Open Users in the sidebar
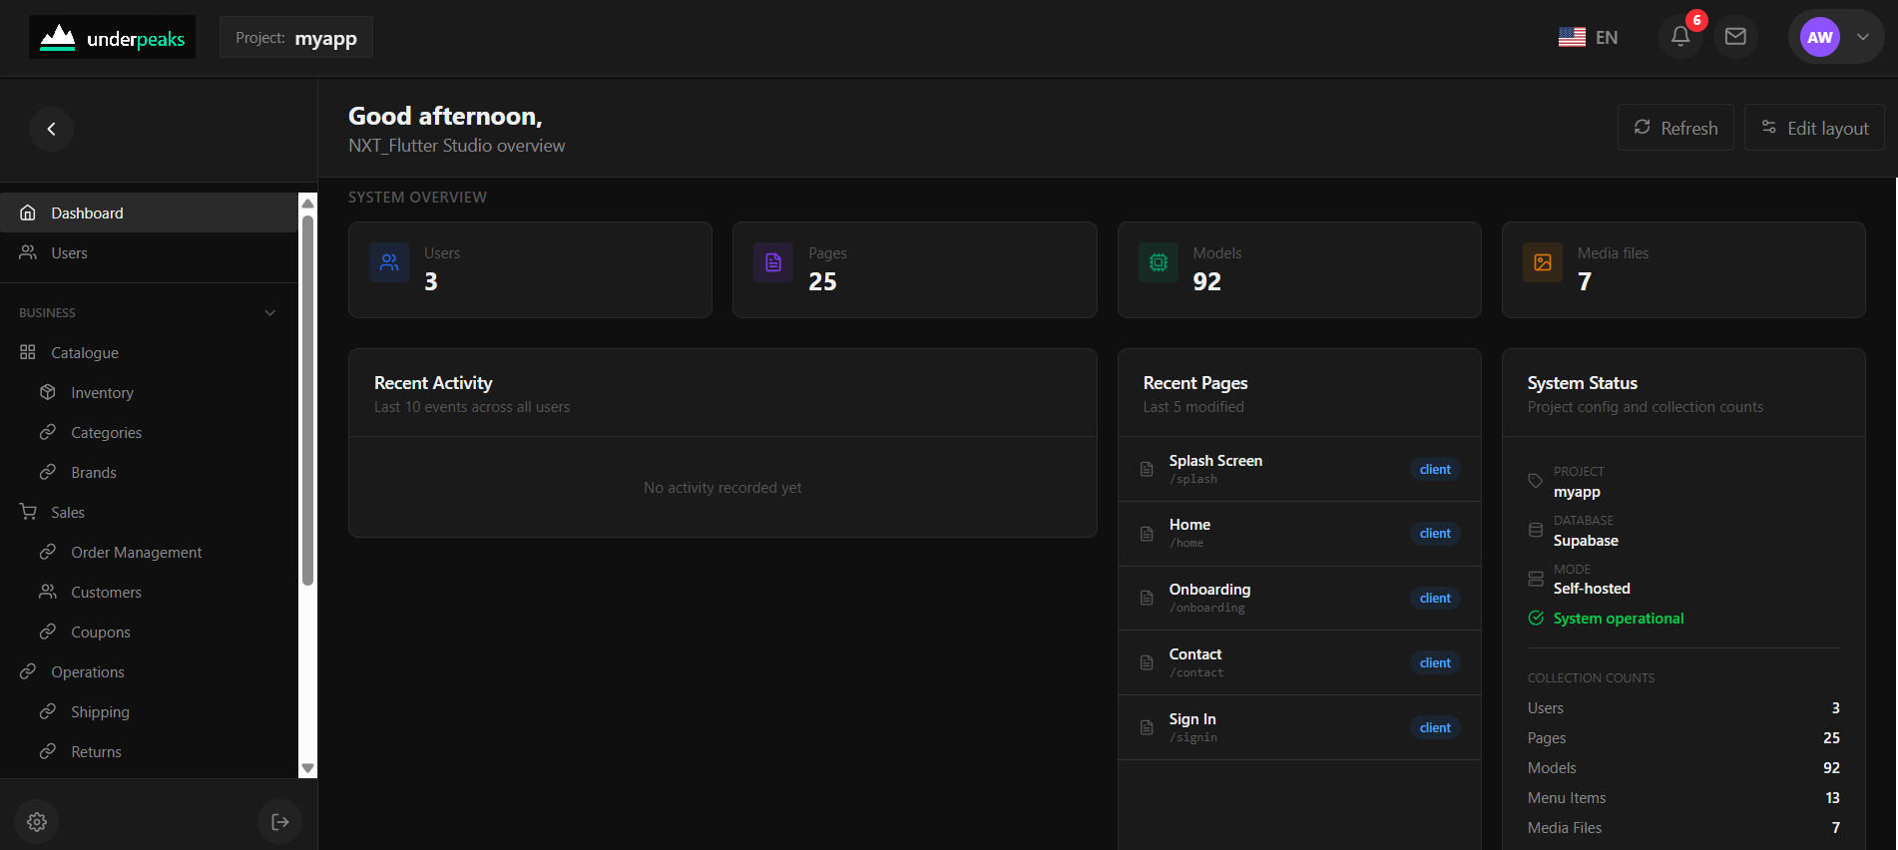 point(149,252)
